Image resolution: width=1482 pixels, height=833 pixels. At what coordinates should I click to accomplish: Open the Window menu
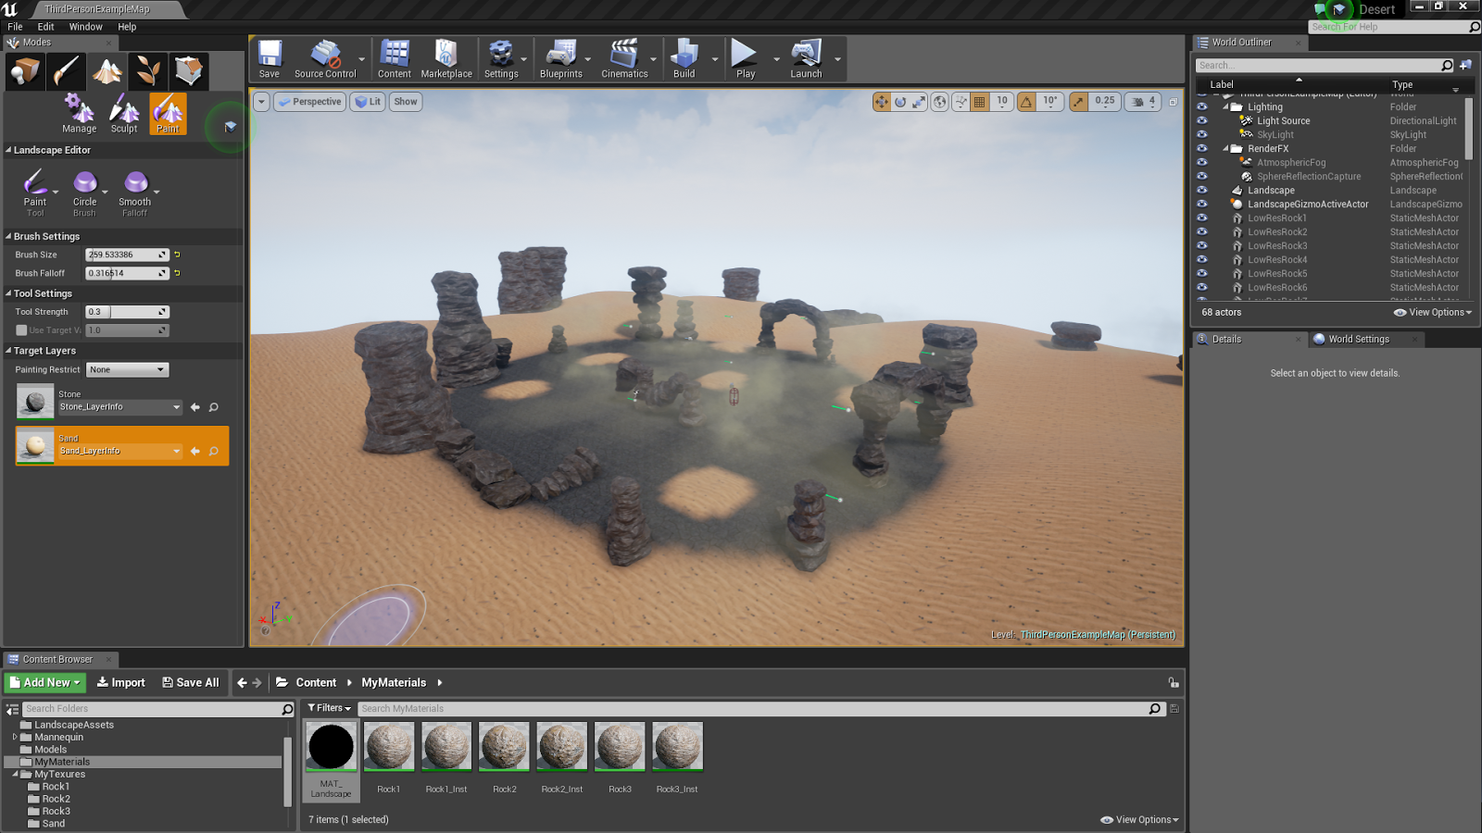point(85,27)
